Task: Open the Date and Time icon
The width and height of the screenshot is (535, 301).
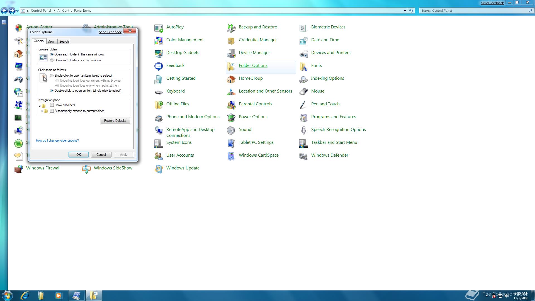Action: [303, 41]
